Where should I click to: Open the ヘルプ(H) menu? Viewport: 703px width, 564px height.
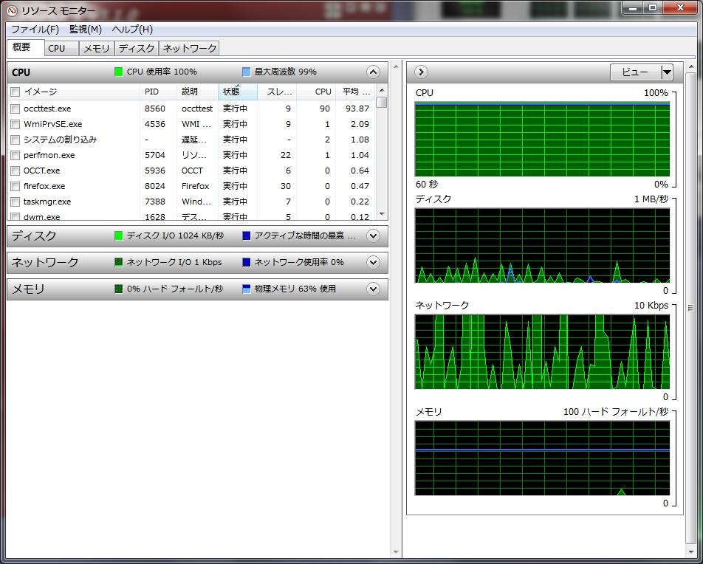coord(132,30)
